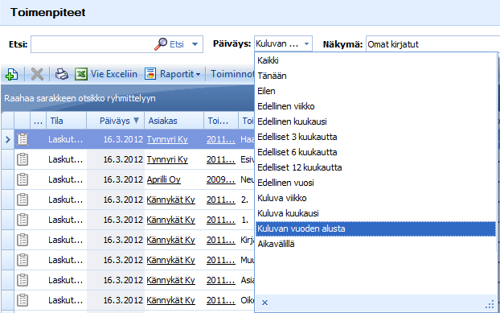Image resolution: width=500 pixels, height=313 pixels.
Task: Pick Tänään in the date list
Action: click(x=272, y=76)
